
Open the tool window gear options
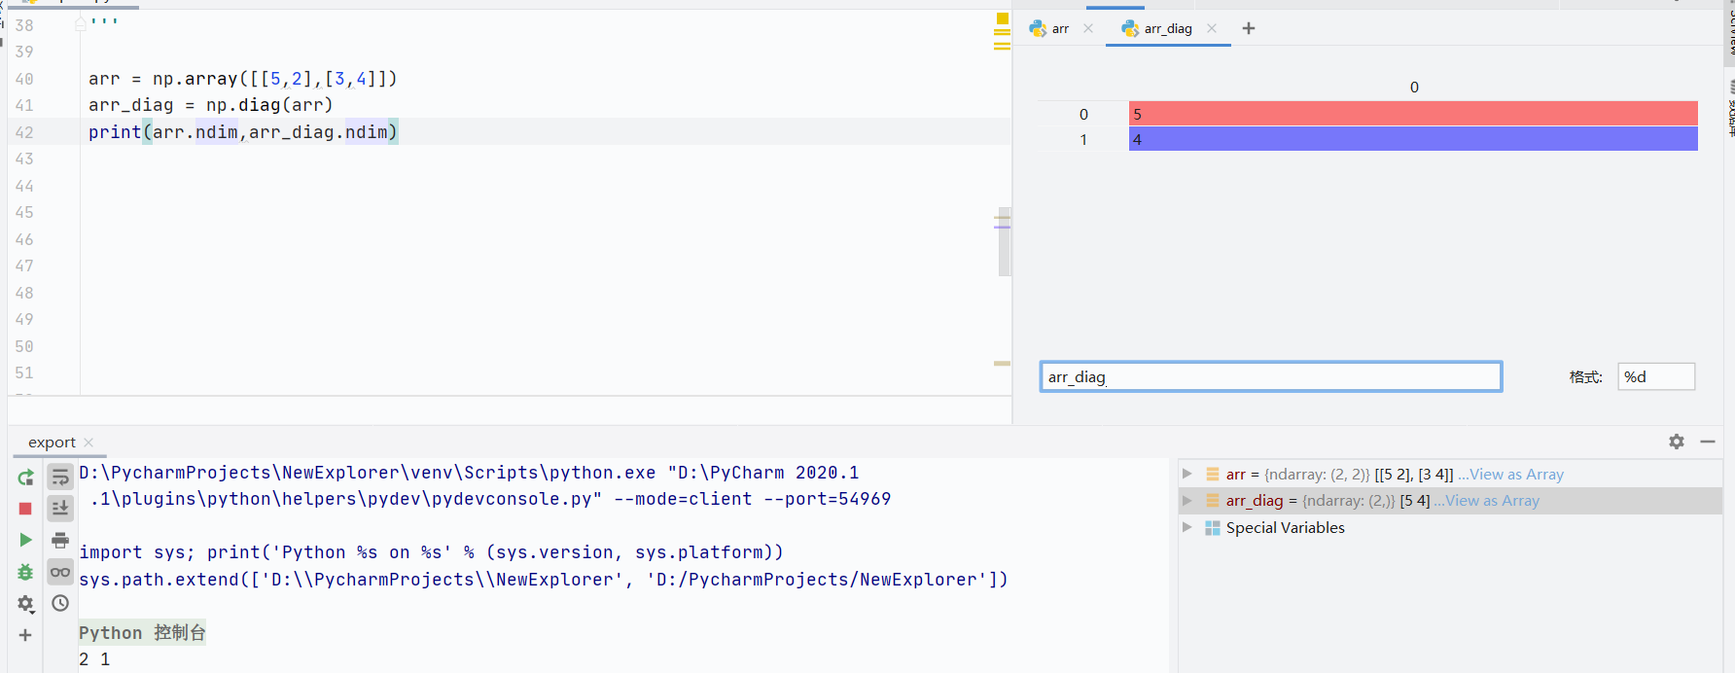1677,442
